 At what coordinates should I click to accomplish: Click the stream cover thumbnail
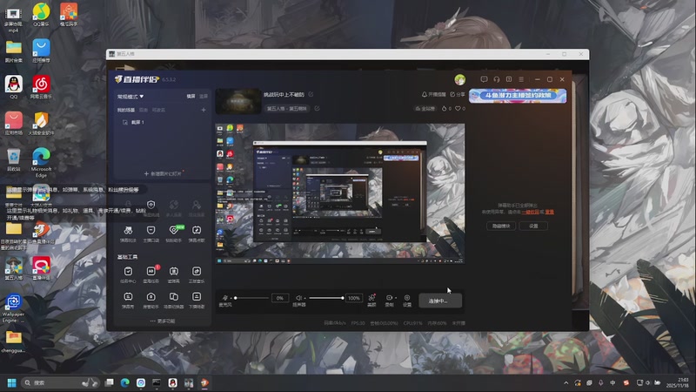pos(238,101)
